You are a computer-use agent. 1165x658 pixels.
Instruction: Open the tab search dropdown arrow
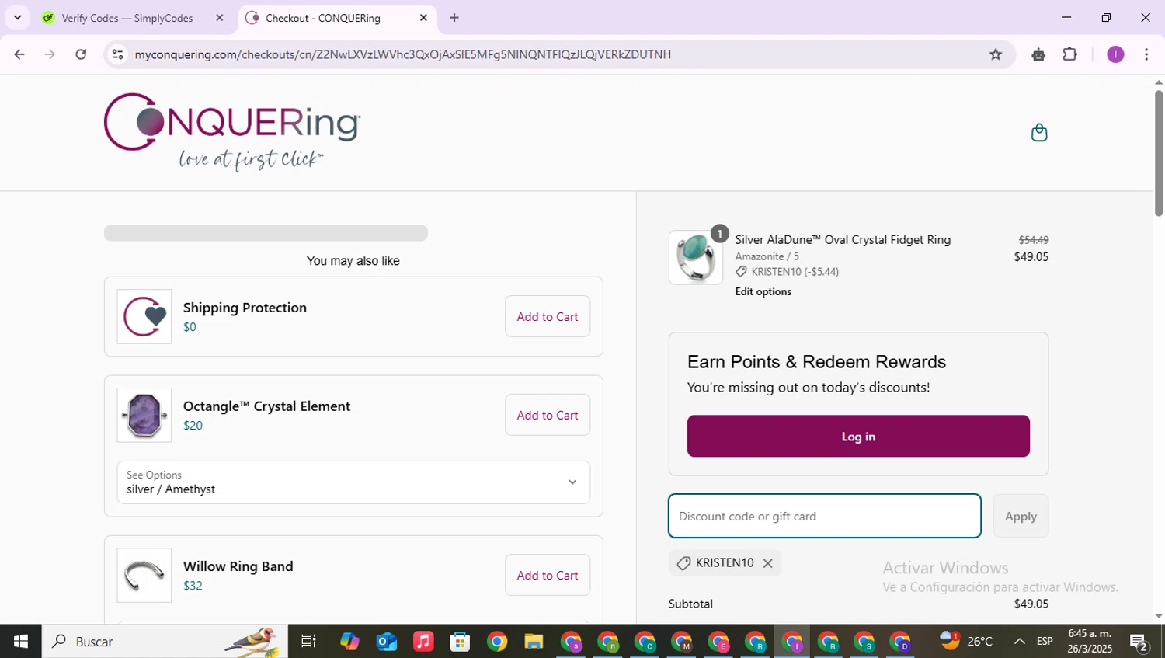[17, 17]
